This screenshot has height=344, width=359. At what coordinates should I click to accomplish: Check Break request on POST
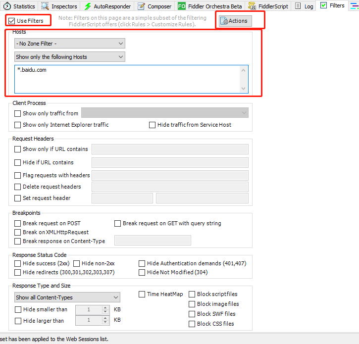point(18,223)
